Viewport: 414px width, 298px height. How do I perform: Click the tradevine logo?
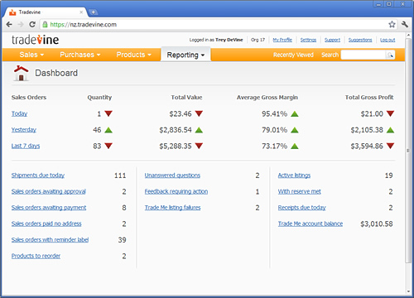click(x=35, y=40)
